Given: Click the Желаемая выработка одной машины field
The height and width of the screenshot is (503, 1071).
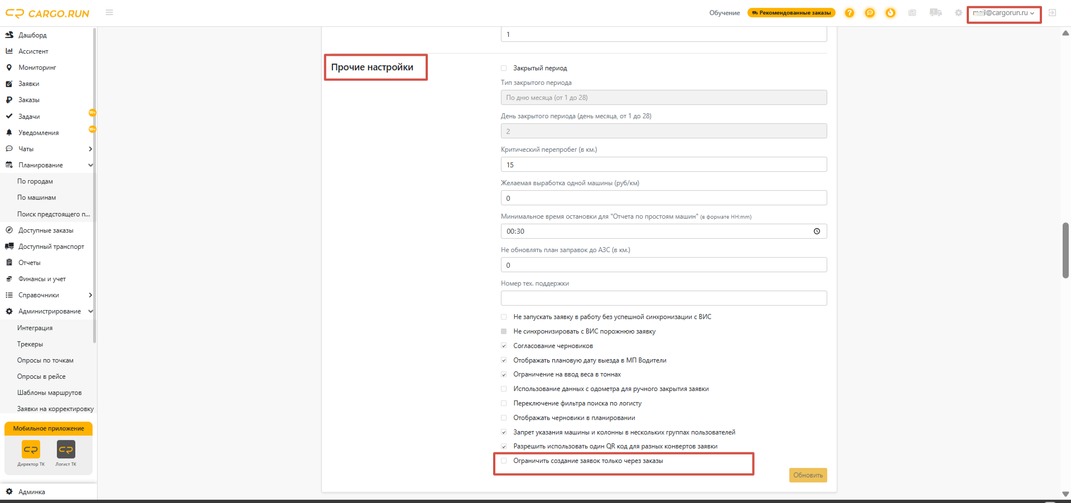Looking at the screenshot, I should click(664, 198).
